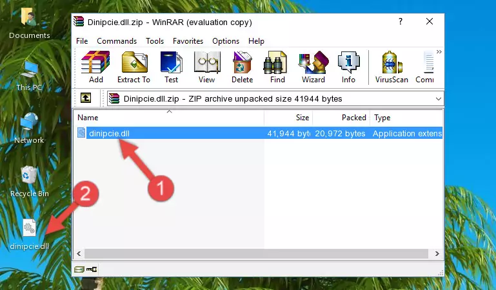Image resolution: width=496 pixels, height=290 pixels.
Task: Open the File menu
Action: pos(82,41)
